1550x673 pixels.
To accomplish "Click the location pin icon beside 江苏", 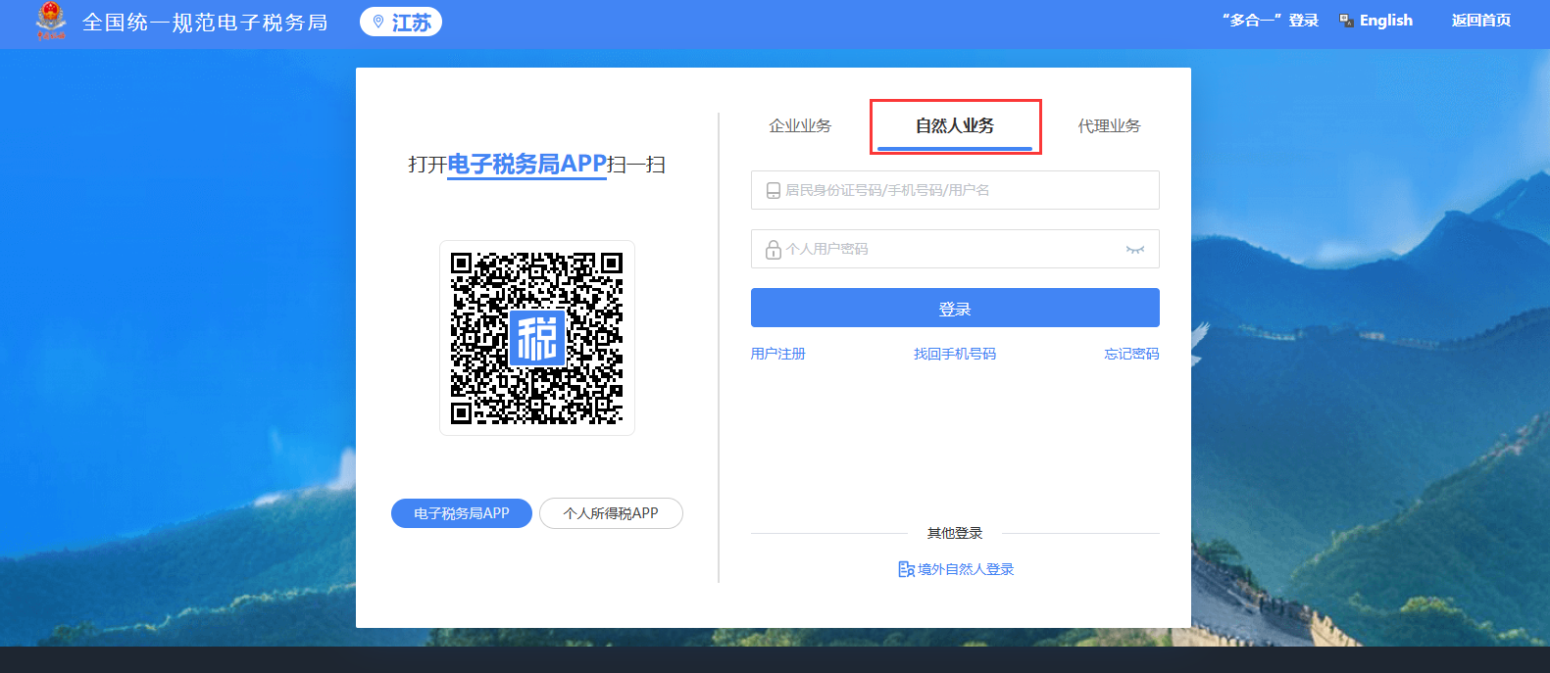I will click(378, 22).
